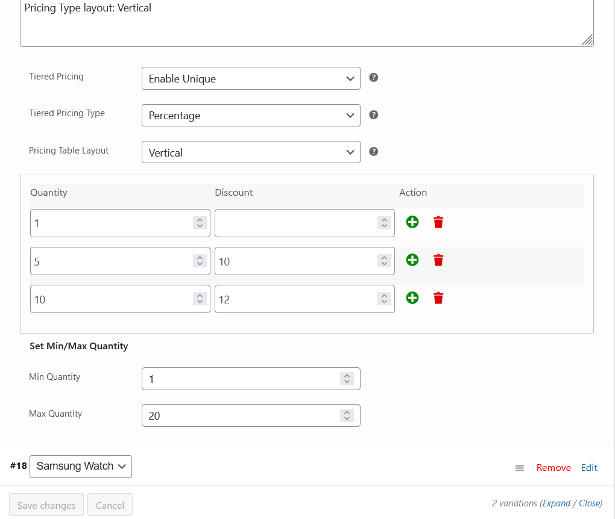Trash the 12% discount tier row
Viewport: 615px width, 519px height.
click(x=438, y=298)
